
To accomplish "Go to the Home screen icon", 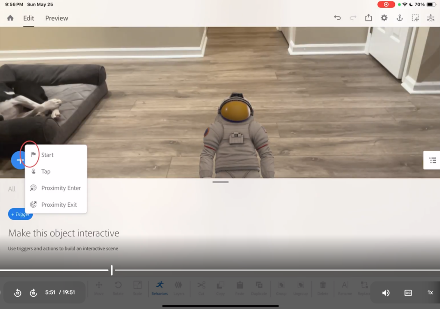I will coord(10,18).
